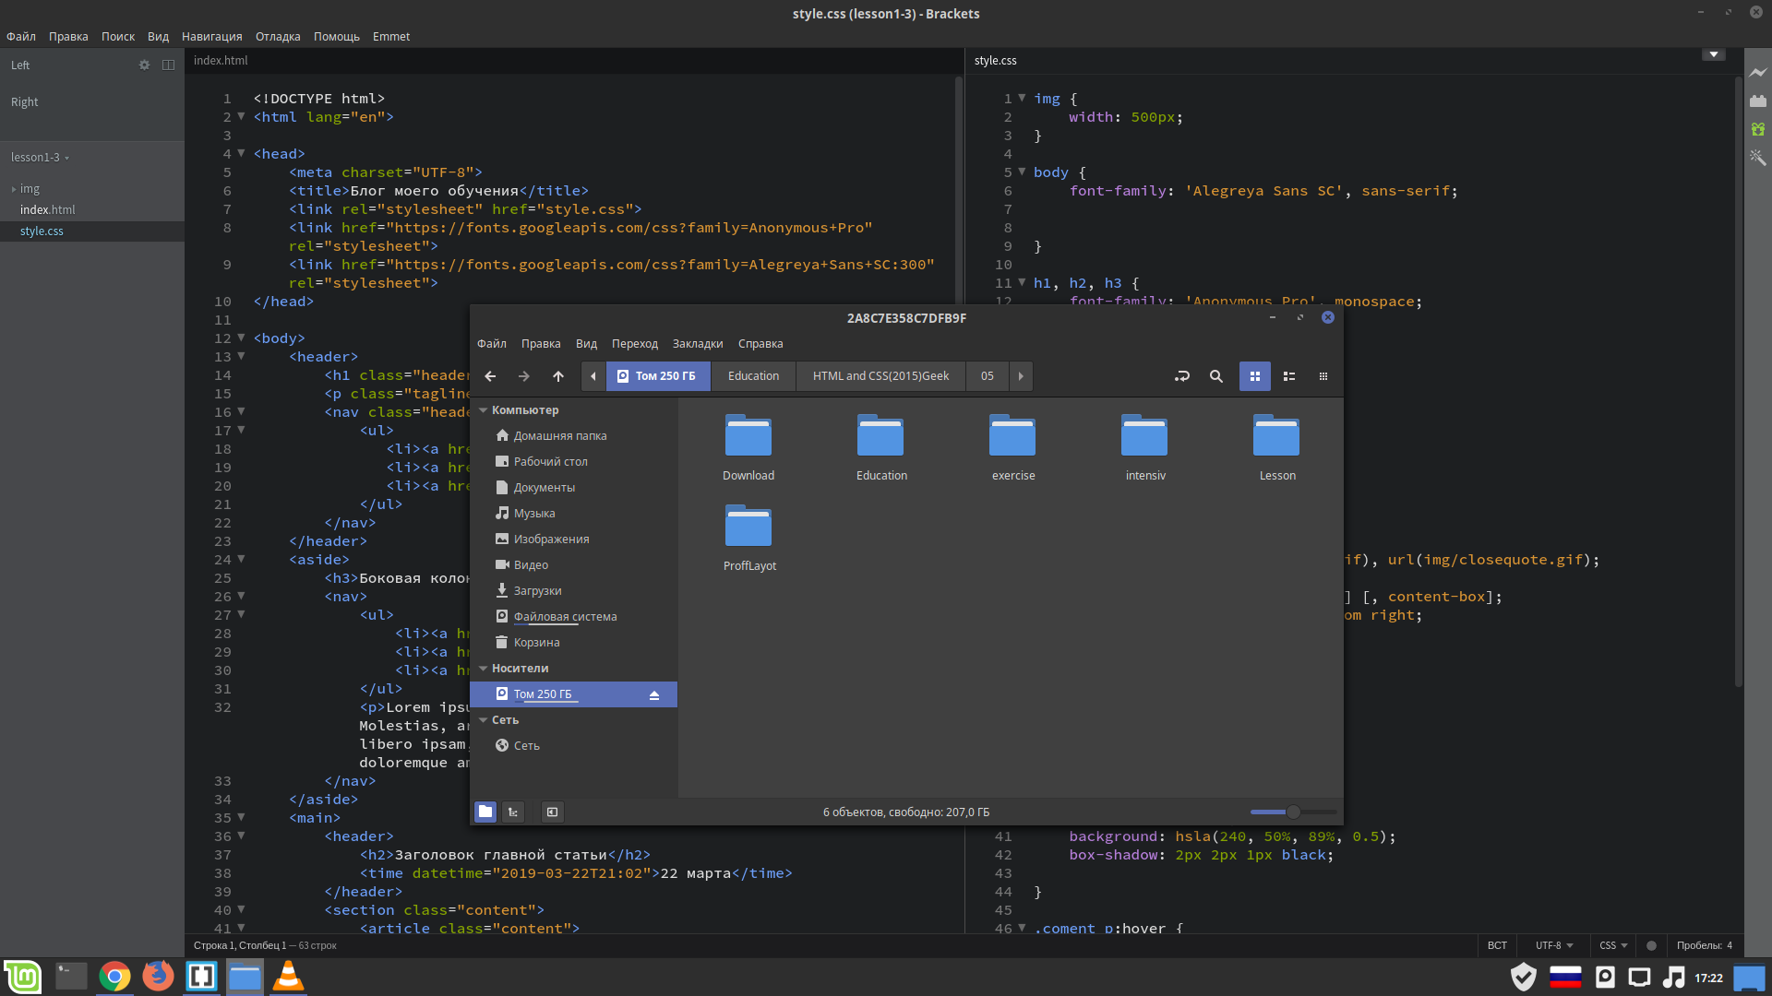The image size is (1772, 996).
Task: Toggle ВСТ insert mode in status bar
Action: tap(1497, 945)
